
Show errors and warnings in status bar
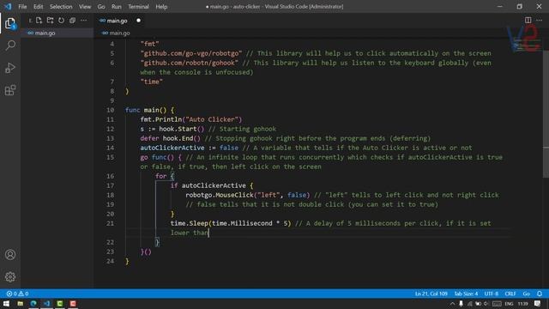point(17,294)
